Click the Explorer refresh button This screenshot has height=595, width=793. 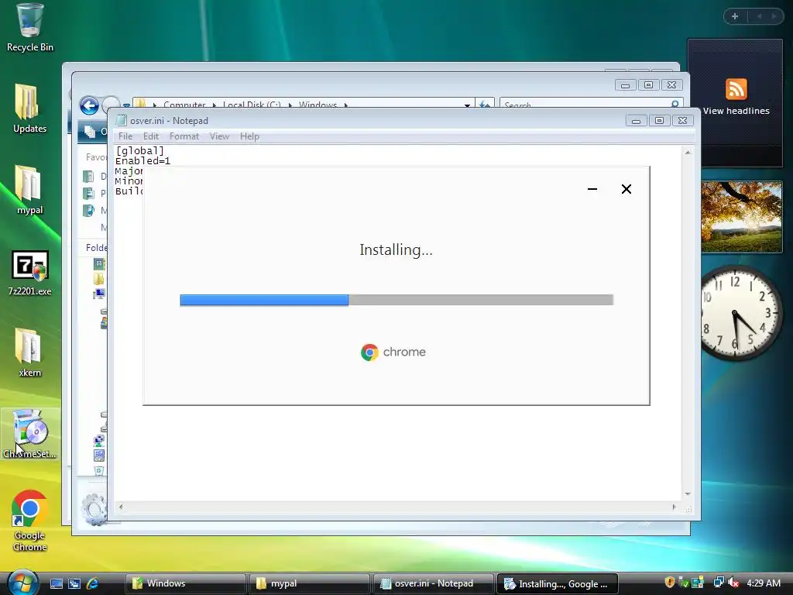pos(485,105)
